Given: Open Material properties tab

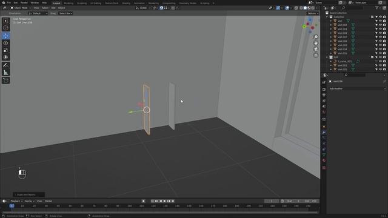Looking at the screenshot, I should point(324,160).
